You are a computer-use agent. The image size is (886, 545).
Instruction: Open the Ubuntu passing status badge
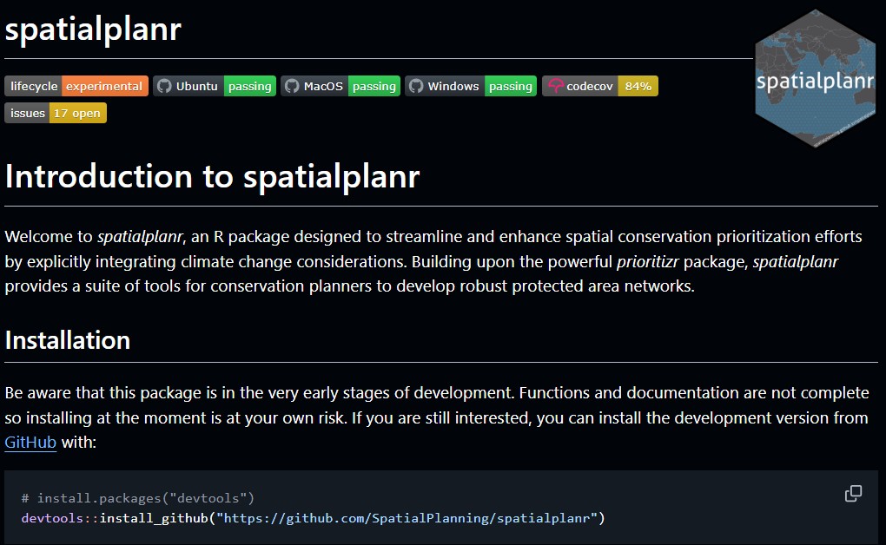click(249, 86)
